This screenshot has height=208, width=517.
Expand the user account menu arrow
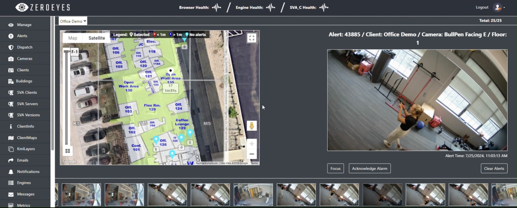click(x=504, y=7)
